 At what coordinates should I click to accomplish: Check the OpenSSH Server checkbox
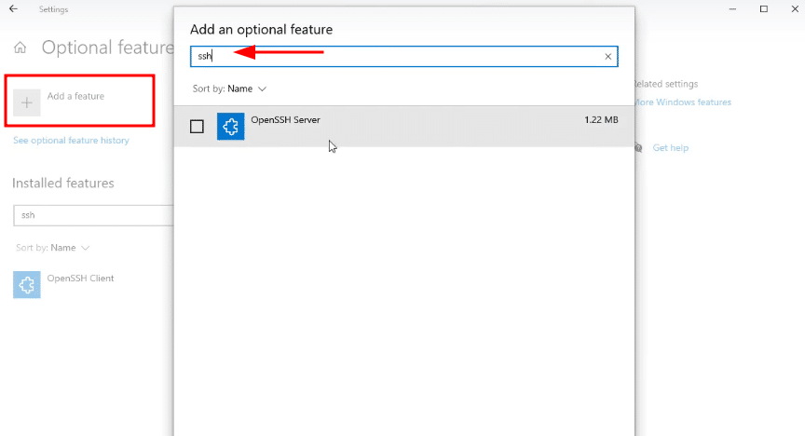pos(197,127)
